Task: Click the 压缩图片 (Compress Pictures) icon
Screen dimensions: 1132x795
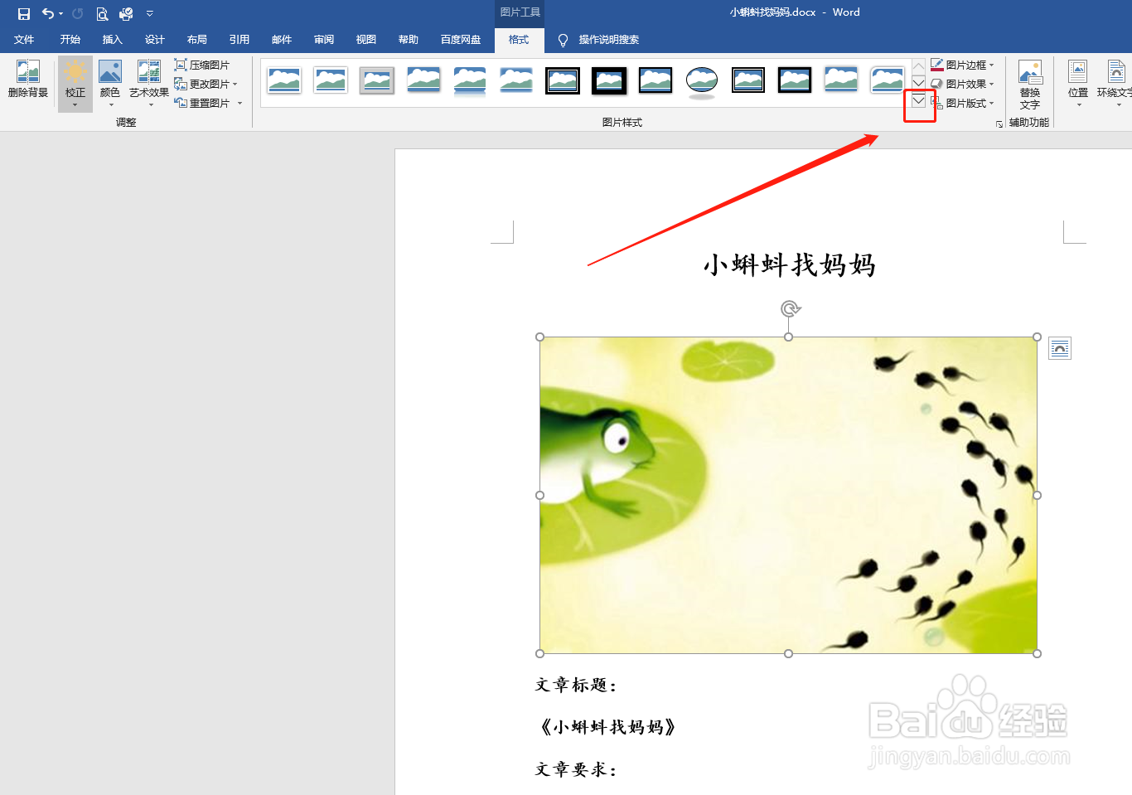Action: click(x=203, y=64)
